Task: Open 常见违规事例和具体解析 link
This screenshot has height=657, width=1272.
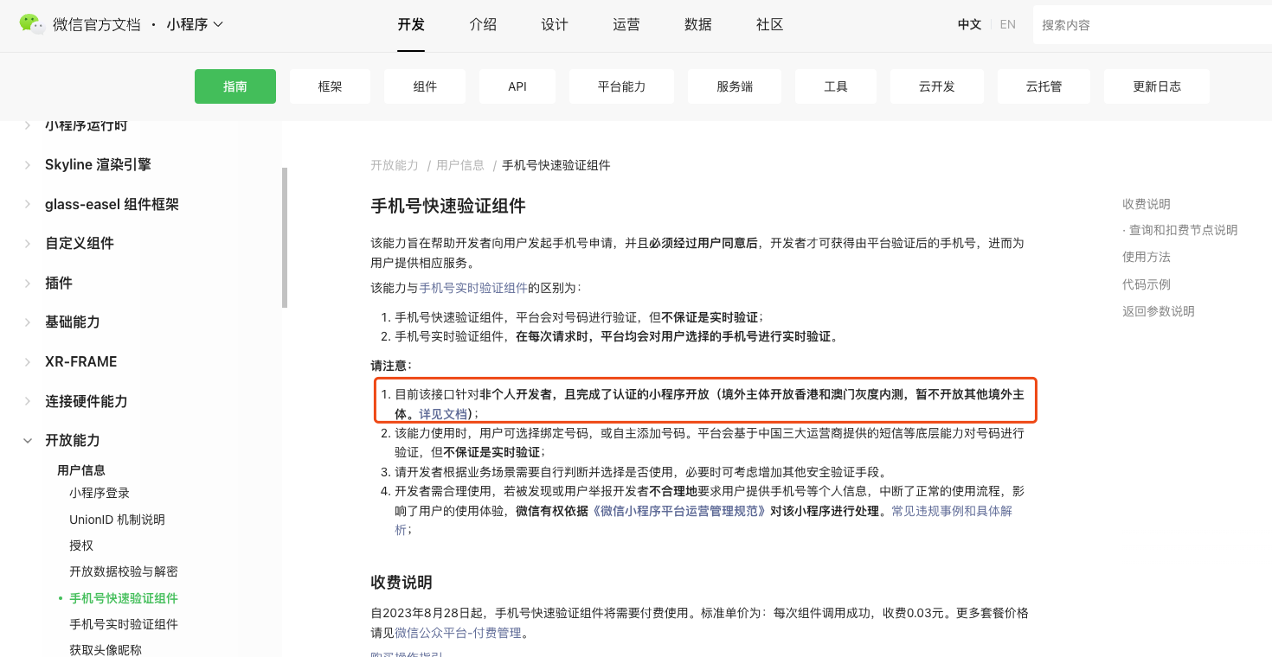Action: tap(952, 511)
